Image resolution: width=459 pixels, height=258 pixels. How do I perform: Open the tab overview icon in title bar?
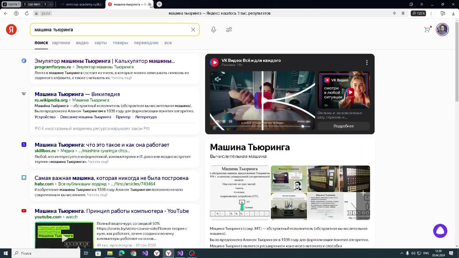click(411, 4)
